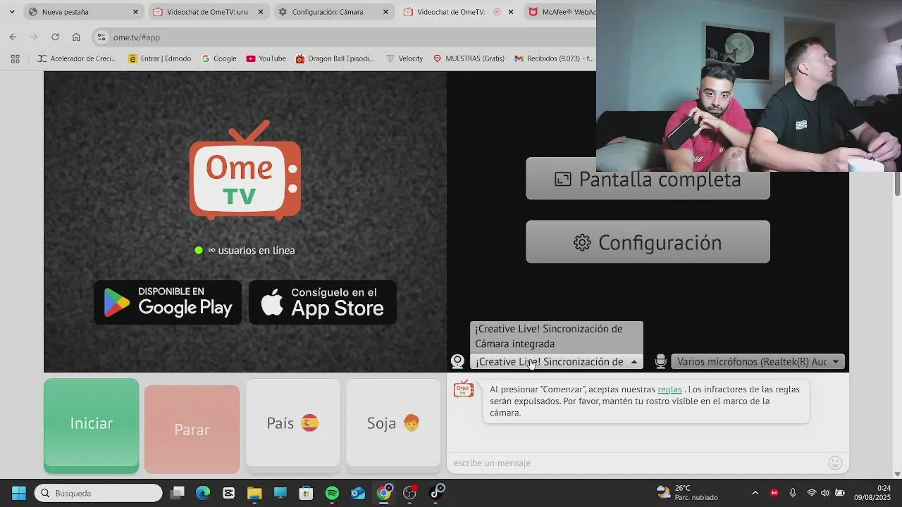Open the Acelerador de Creci... bookmark

pyautogui.click(x=78, y=58)
